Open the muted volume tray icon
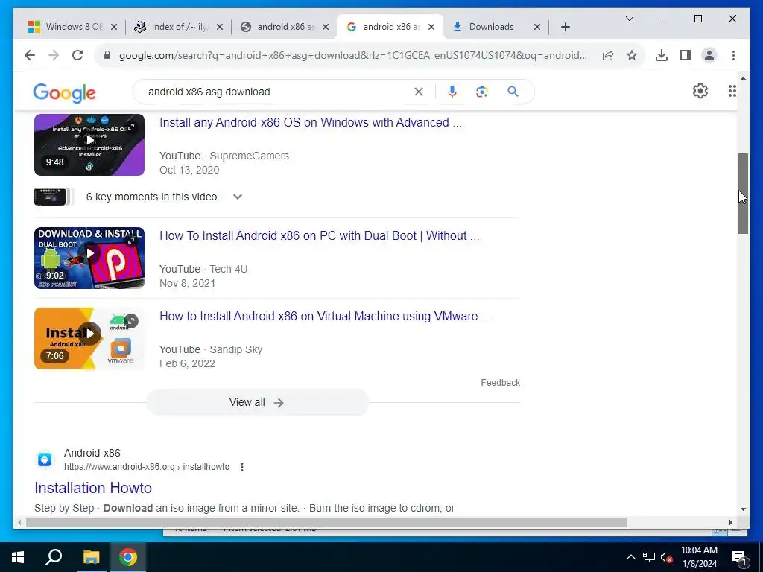Viewport: 763px width, 572px height. (x=667, y=557)
